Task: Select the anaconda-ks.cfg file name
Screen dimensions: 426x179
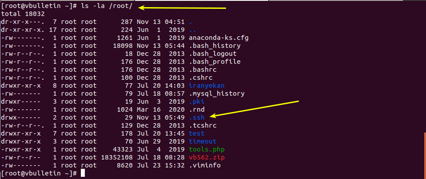Action: 219,38
